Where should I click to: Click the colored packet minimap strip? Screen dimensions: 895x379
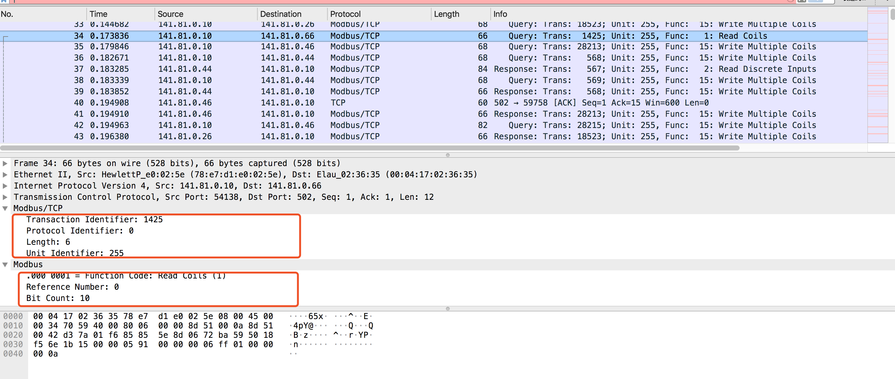coord(877,75)
